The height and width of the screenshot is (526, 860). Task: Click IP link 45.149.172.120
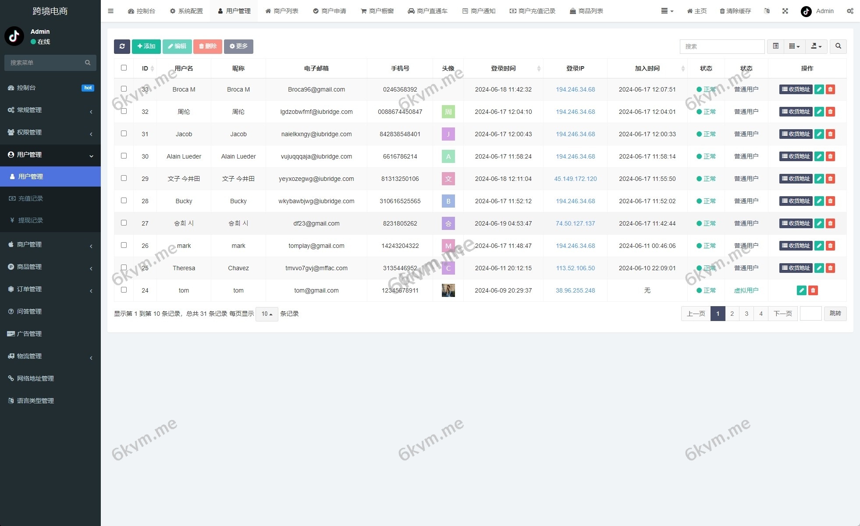pyautogui.click(x=575, y=179)
